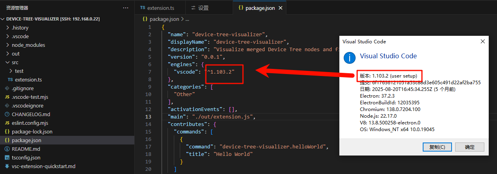This screenshot has width=497, height=174.
Task: Click the .vscodeignore file icon
Action: 7,106
